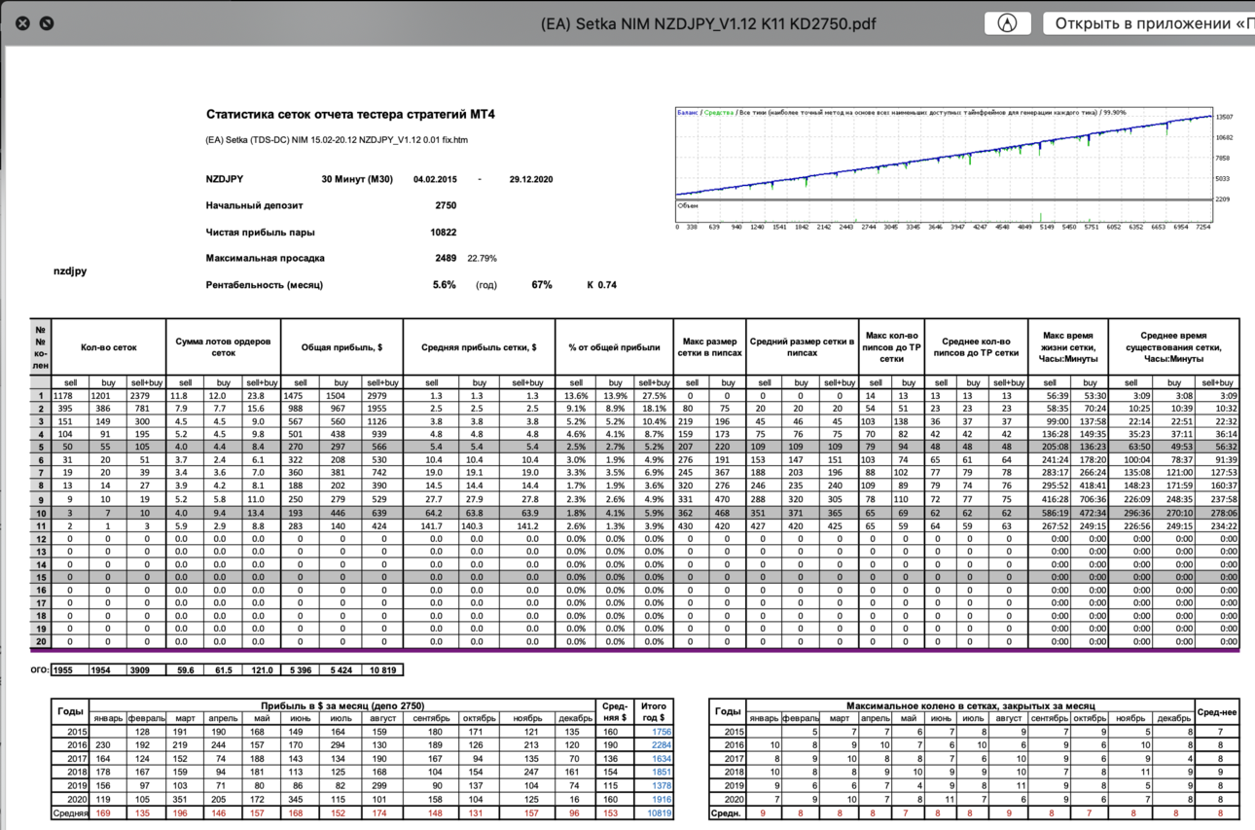Click totals row value '3909'

(x=146, y=670)
